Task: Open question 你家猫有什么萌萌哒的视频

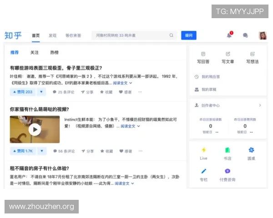Action: point(39,109)
